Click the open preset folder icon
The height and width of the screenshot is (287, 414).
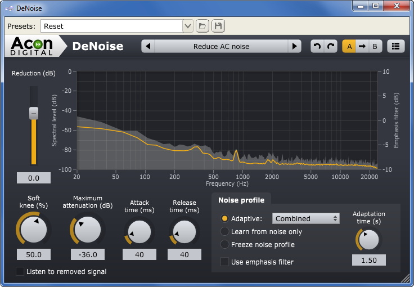point(203,26)
